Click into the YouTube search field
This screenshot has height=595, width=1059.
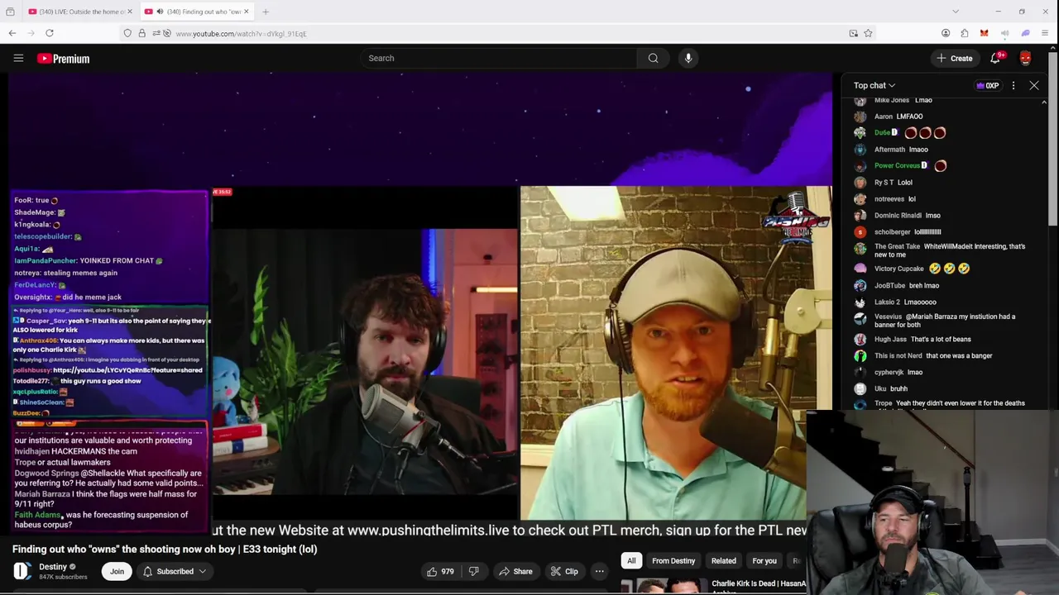(x=498, y=58)
